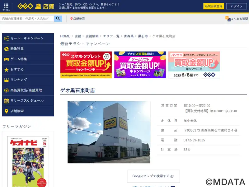
Task: Click the ログイン button
Action: coord(237,6)
